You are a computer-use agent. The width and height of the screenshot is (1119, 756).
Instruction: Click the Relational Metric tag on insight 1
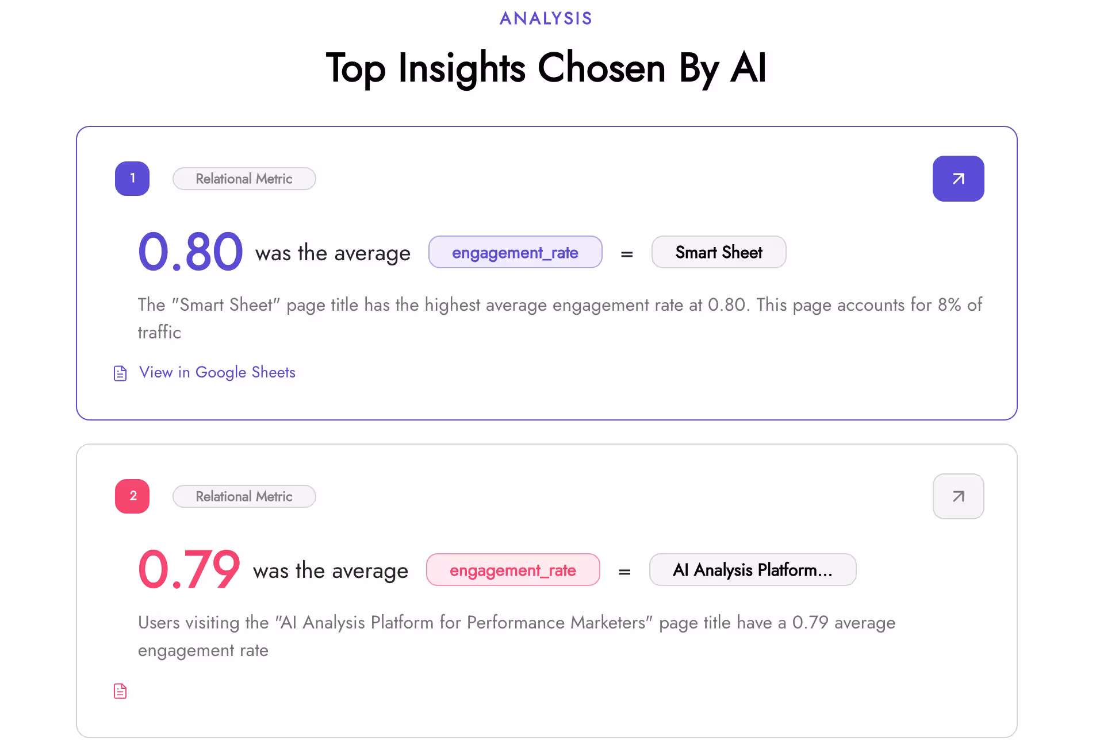point(244,179)
